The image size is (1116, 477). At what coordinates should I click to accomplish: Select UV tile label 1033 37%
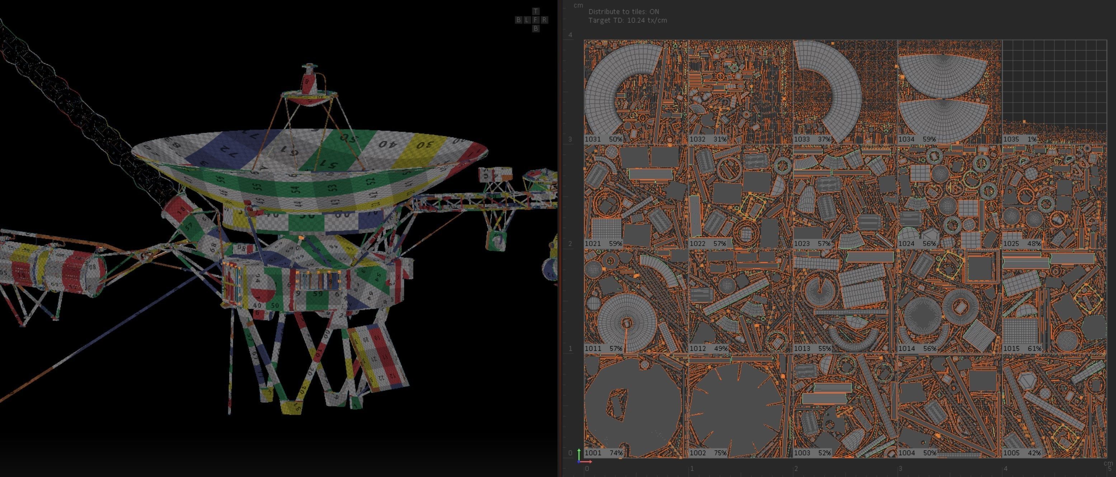pos(812,139)
